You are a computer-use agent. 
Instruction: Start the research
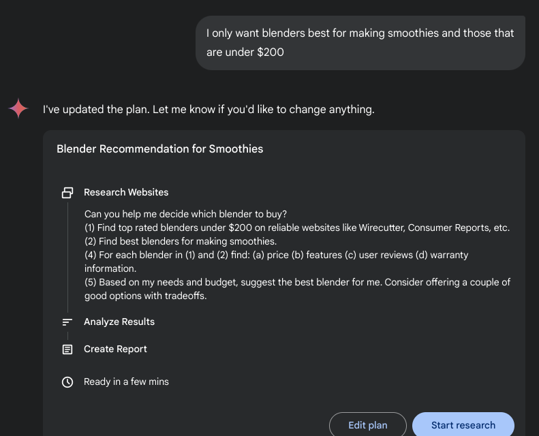coord(463,425)
